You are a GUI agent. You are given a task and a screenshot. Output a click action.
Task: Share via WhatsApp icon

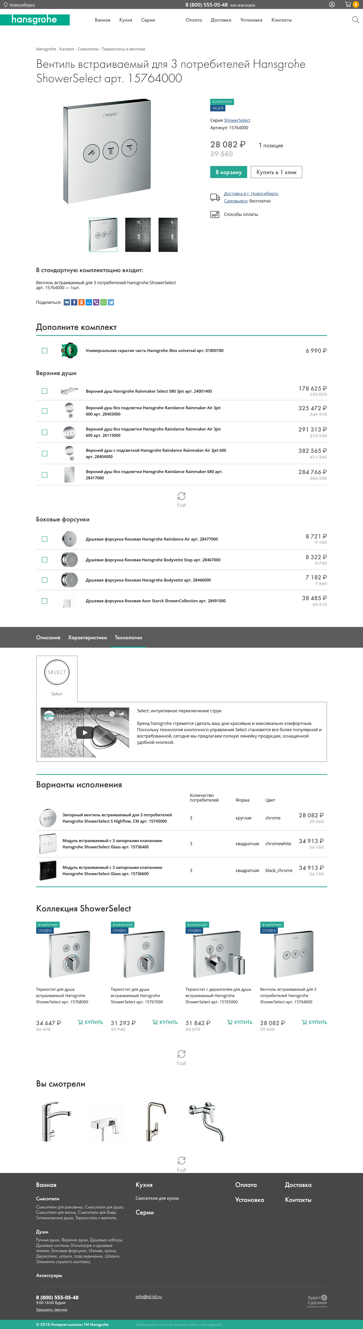tap(104, 302)
